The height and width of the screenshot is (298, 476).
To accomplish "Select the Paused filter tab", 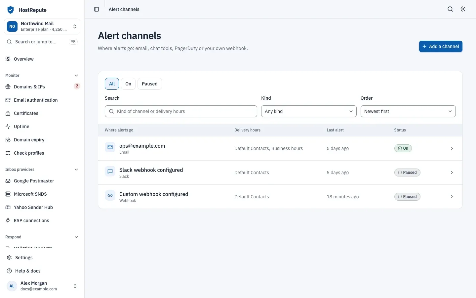I will pyautogui.click(x=150, y=84).
